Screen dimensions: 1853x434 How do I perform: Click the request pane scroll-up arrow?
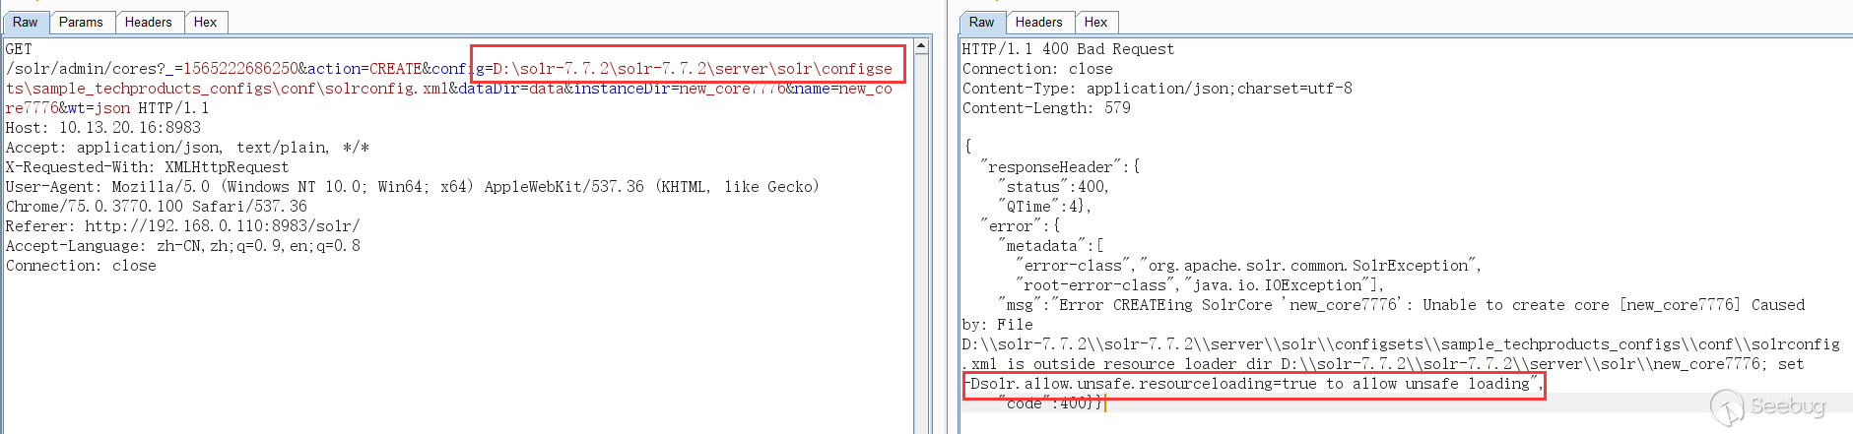click(921, 46)
